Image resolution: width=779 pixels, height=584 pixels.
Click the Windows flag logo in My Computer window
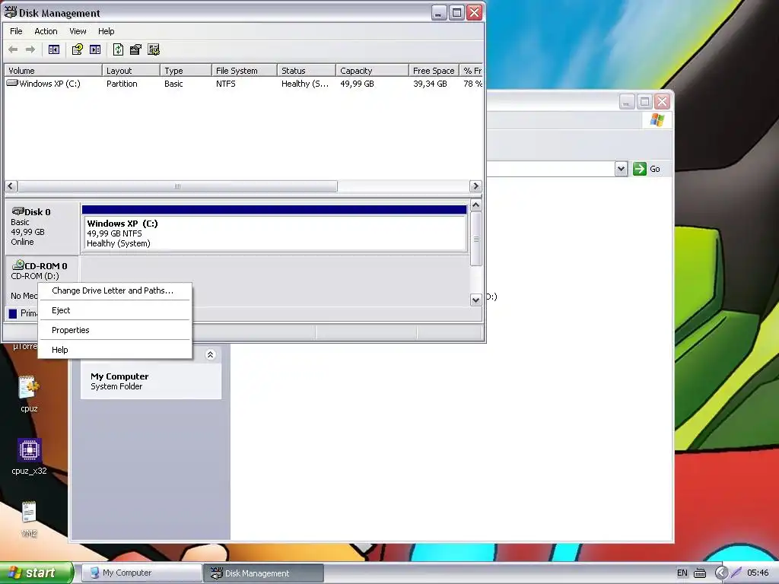[657, 119]
